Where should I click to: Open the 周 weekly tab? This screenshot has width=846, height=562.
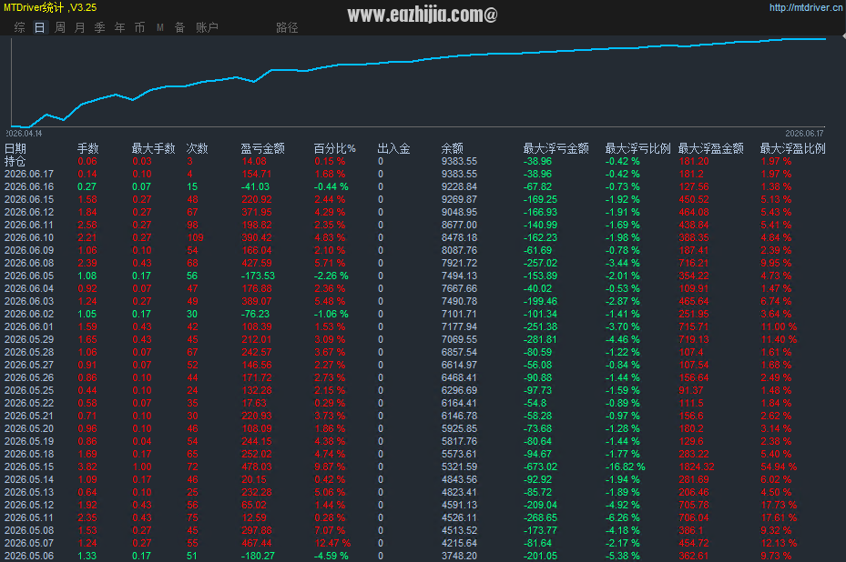point(60,27)
